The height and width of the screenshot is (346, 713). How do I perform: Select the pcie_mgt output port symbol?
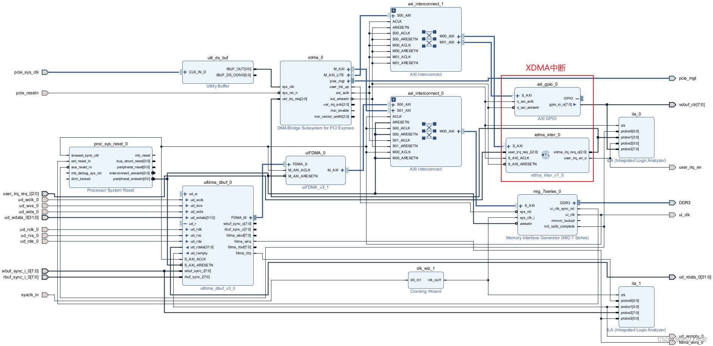[672, 78]
